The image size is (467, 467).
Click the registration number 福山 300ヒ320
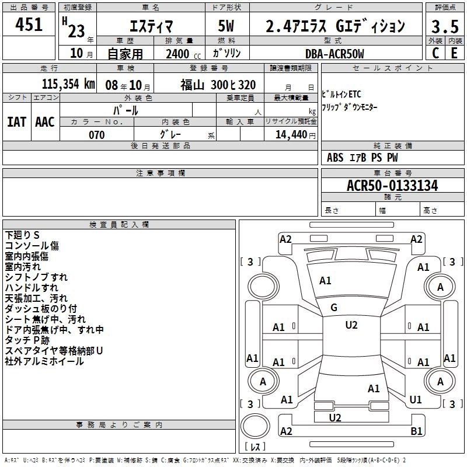(218, 85)
